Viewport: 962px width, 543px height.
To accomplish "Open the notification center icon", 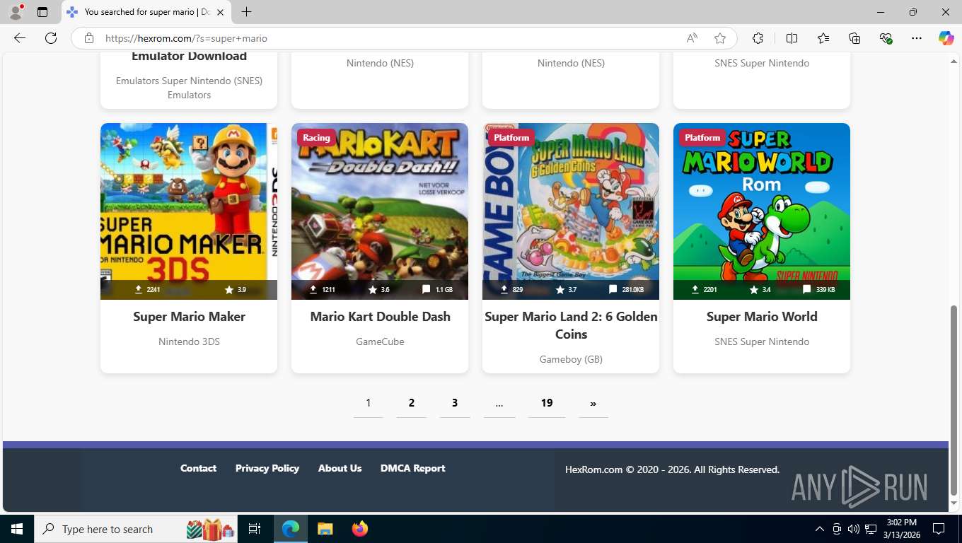I will (939, 529).
